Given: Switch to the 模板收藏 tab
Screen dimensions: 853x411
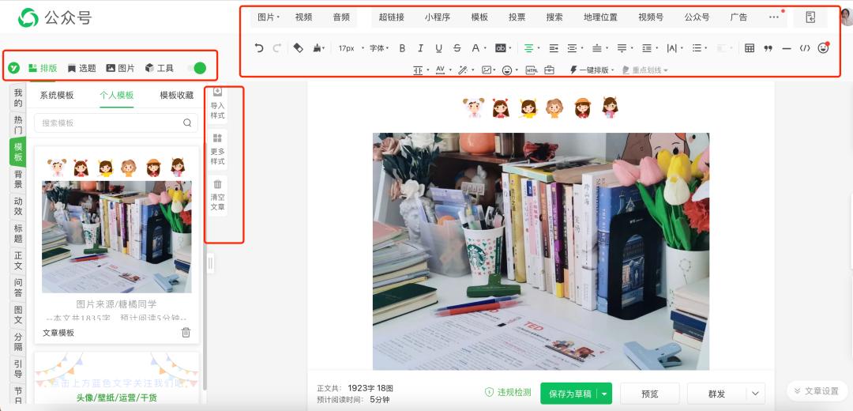Looking at the screenshot, I should 176,96.
